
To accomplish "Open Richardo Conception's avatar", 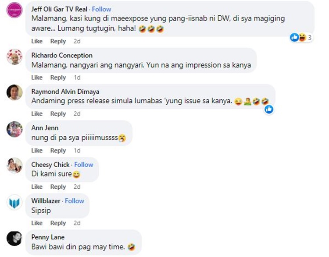I will point(14,57).
